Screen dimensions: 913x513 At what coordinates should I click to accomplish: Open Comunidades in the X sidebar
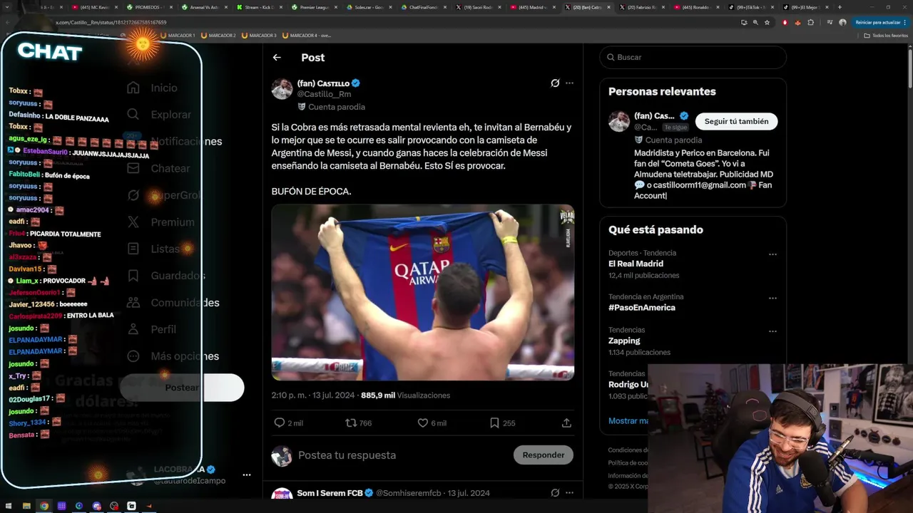pos(173,303)
